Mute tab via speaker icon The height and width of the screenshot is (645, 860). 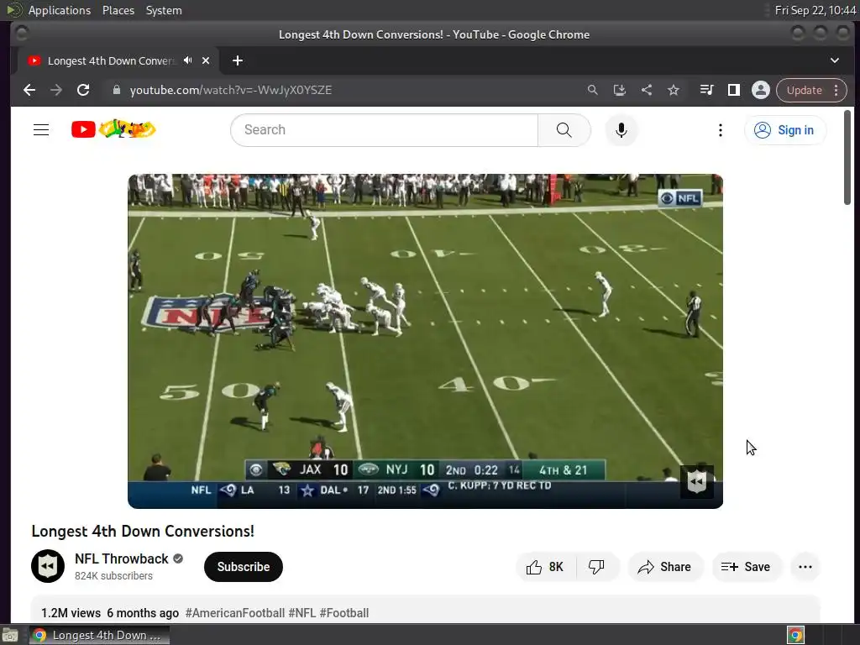tap(188, 60)
